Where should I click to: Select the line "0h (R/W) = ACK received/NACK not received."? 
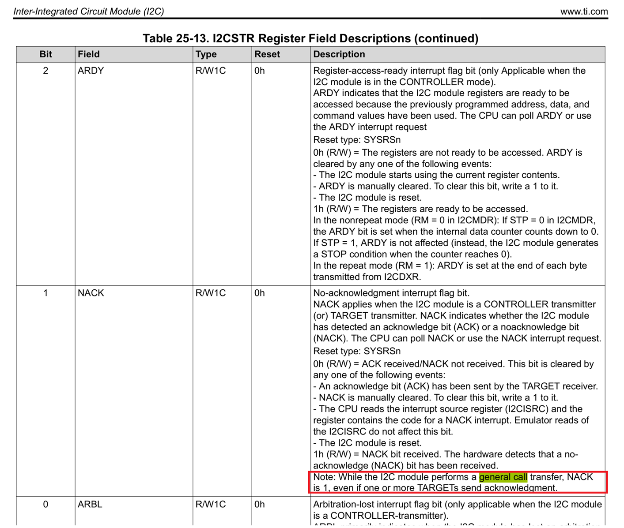point(454,364)
